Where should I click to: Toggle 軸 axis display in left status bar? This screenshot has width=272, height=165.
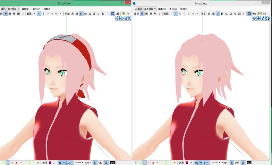click(x=60, y=163)
